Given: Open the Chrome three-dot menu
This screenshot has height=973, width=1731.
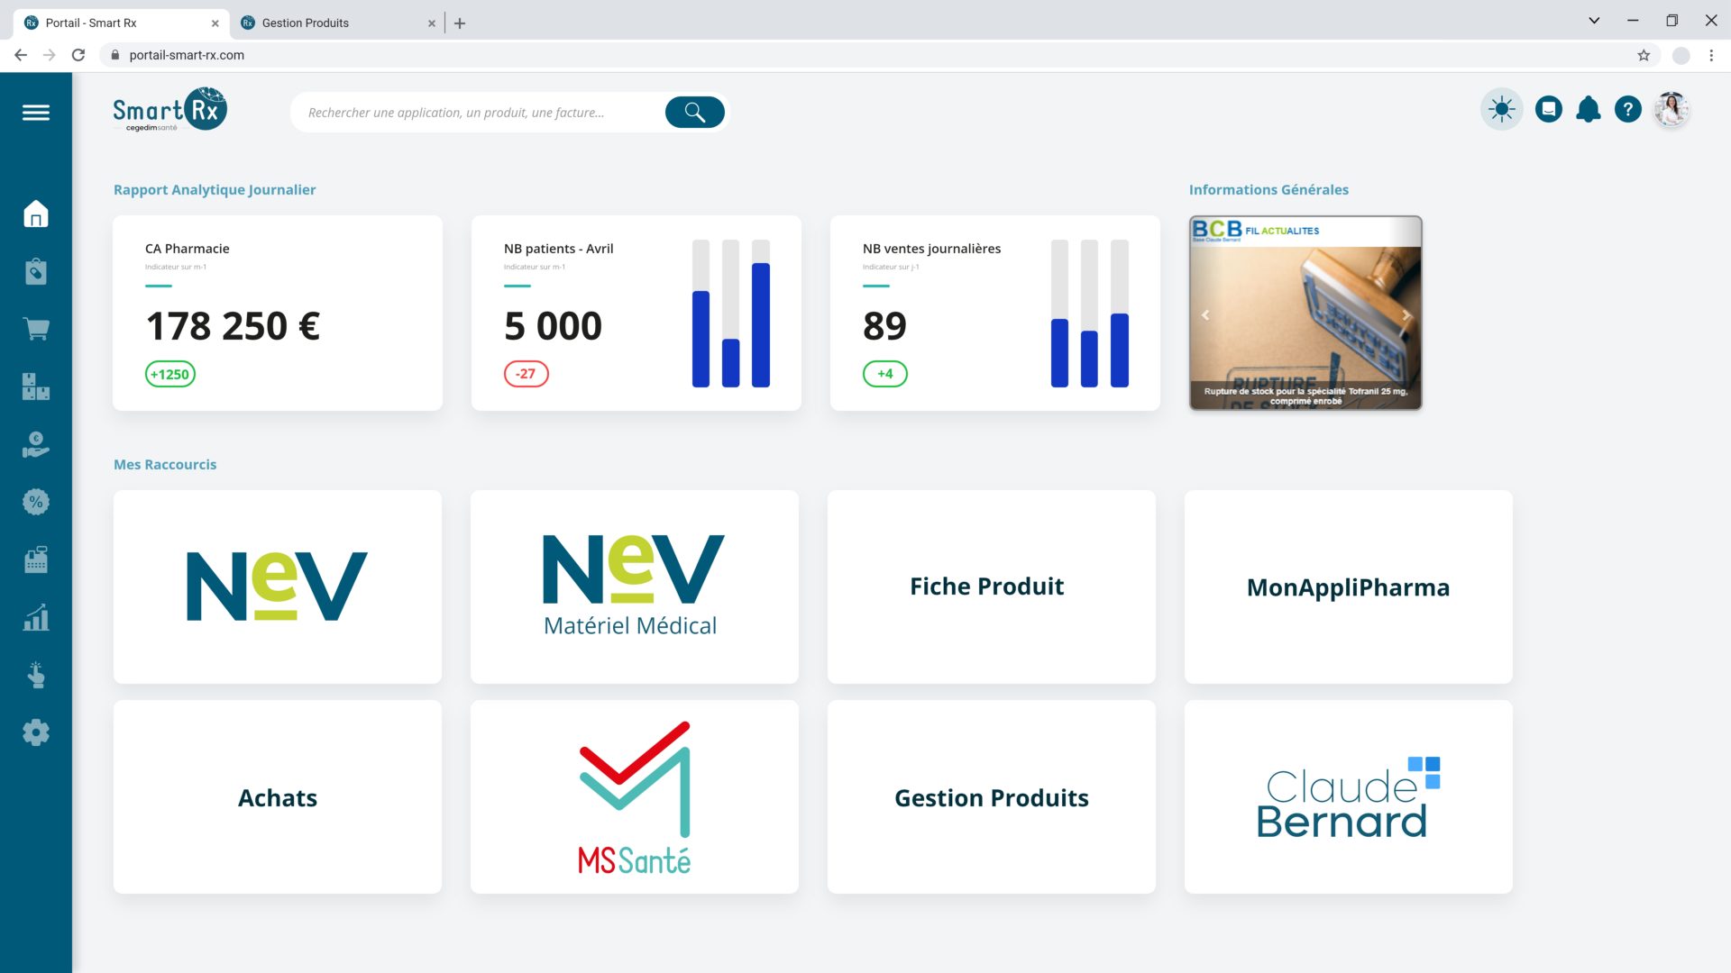Looking at the screenshot, I should (1711, 55).
